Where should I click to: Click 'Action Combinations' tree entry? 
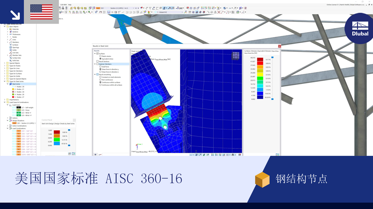click(x=19, y=126)
